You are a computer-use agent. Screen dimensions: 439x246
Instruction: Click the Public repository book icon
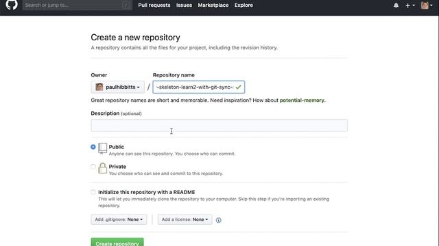click(x=102, y=148)
